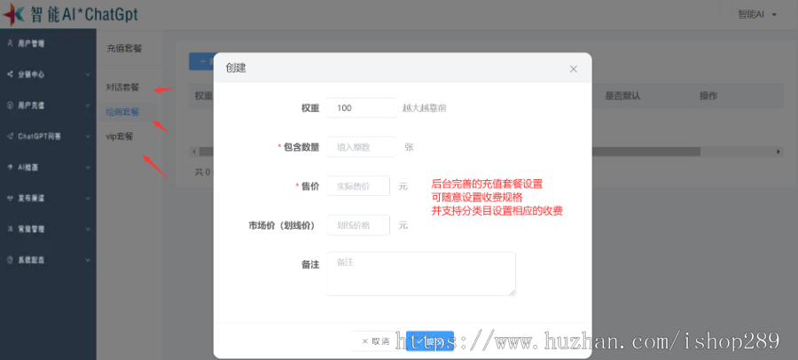
Task: Click the 用户管理 user icon in sidebar
Action: (x=10, y=43)
